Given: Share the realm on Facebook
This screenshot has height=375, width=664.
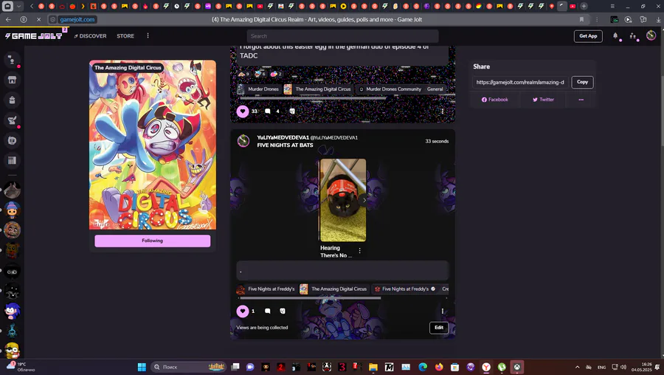Looking at the screenshot, I should point(494,100).
